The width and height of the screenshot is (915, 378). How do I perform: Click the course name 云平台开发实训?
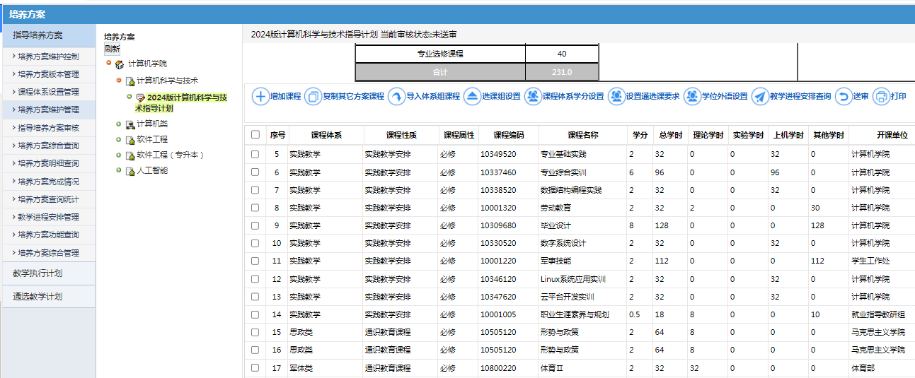(567, 297)
